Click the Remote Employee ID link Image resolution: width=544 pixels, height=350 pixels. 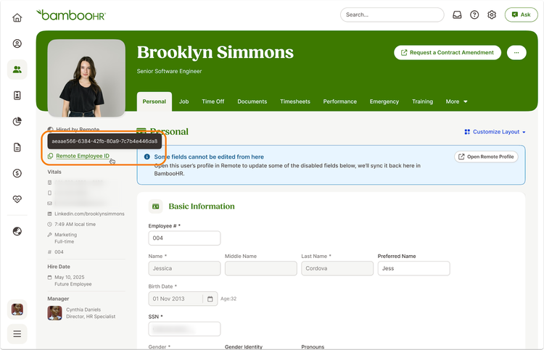pyautogui.click(x=83, y=156)
